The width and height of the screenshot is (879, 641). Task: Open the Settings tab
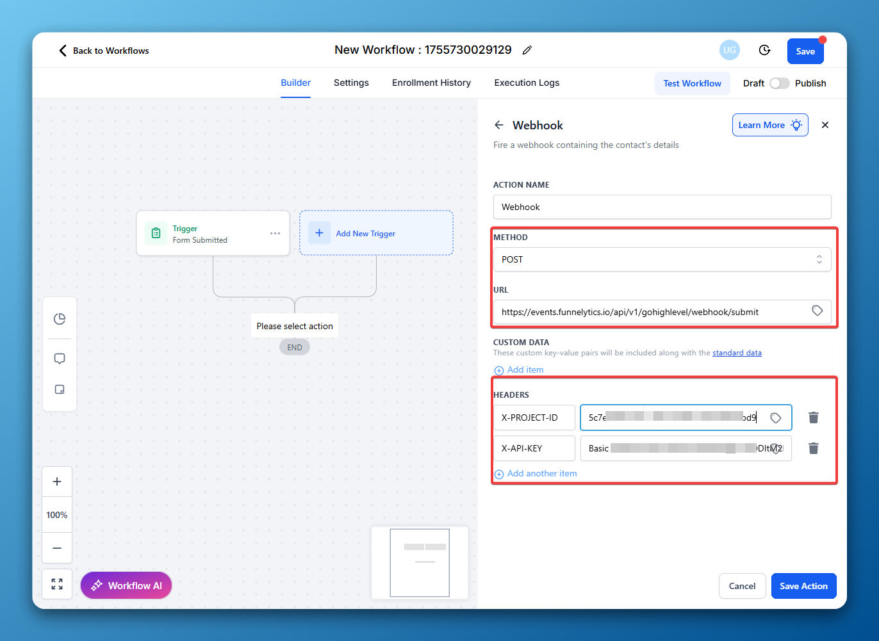[351, 83]
